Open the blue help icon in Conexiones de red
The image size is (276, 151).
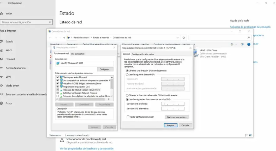(x=249, y=44)
